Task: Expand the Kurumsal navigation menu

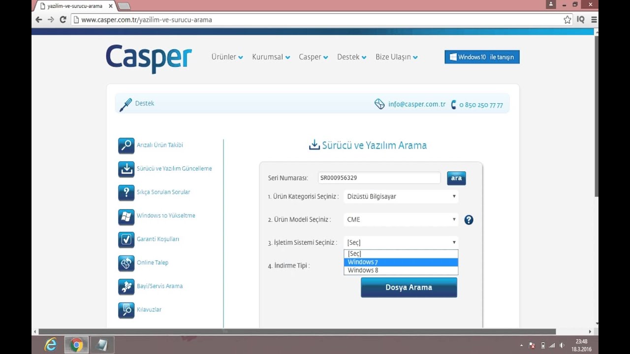Action: pyautogui.click(x=271, y=57)
